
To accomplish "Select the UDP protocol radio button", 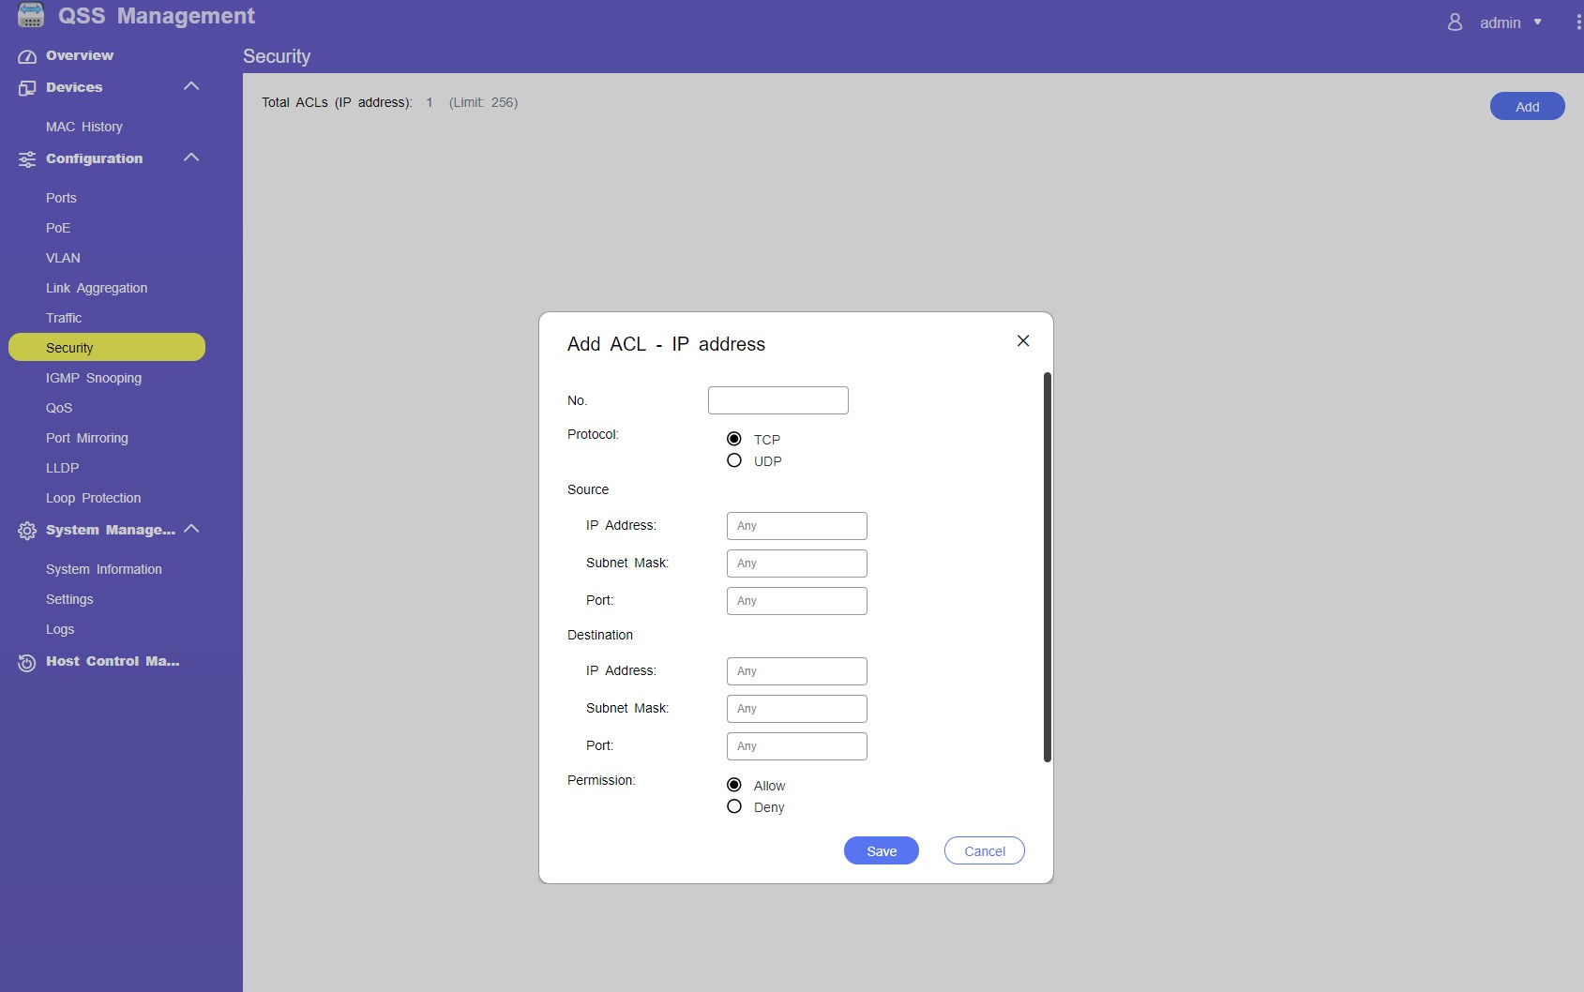I will (x=734, y=460).
